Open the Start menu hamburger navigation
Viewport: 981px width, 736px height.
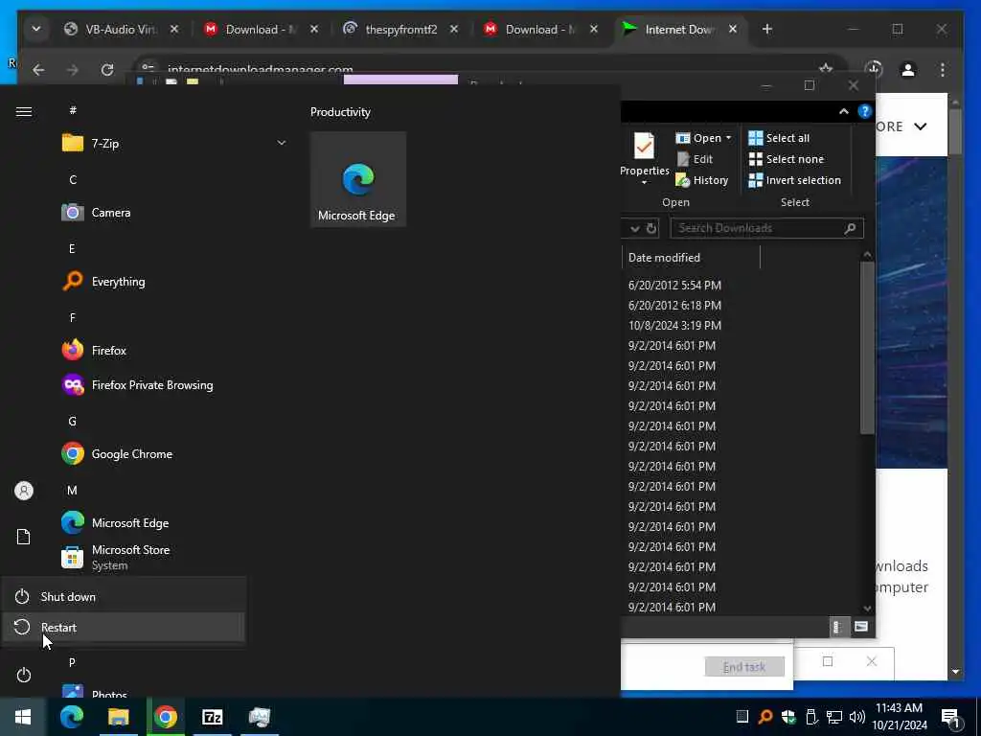(24, 111)
